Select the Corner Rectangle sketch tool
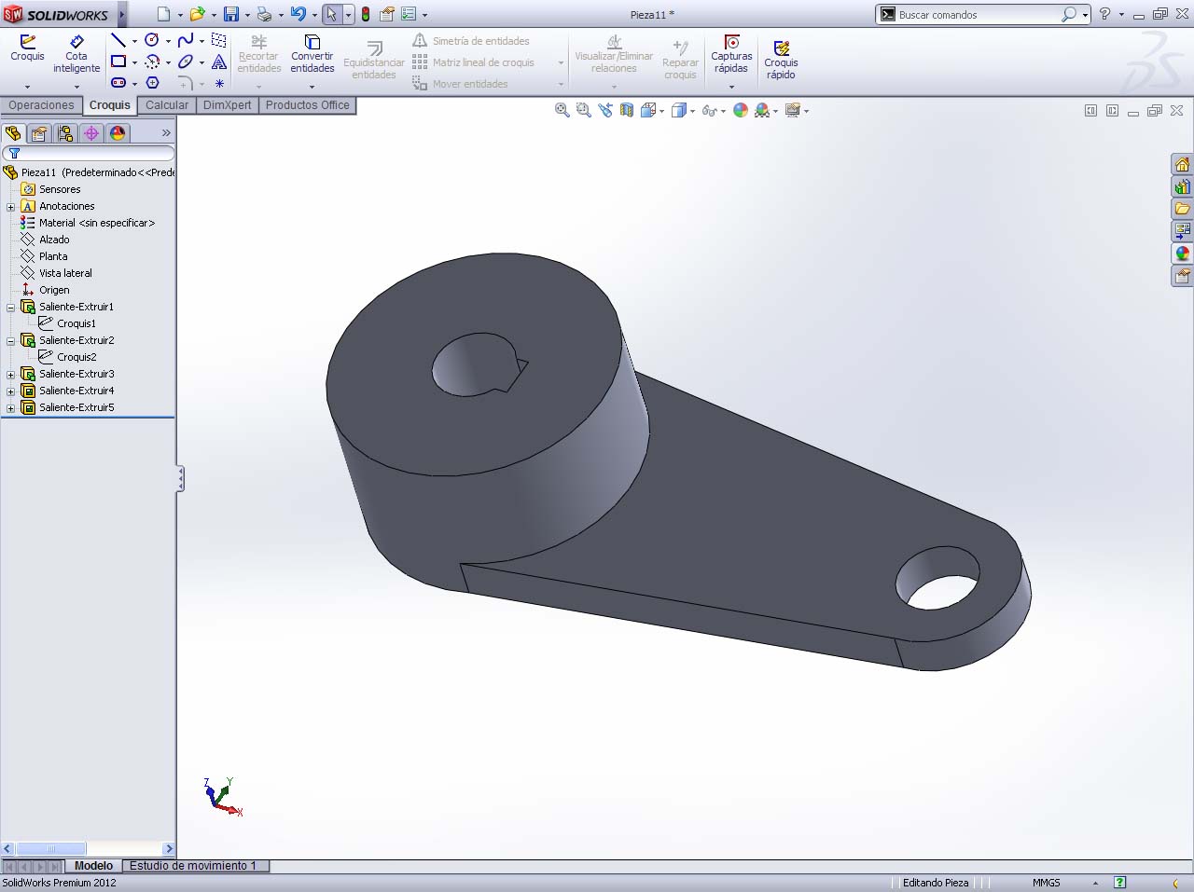The image size is (1194, 892). 118,62
